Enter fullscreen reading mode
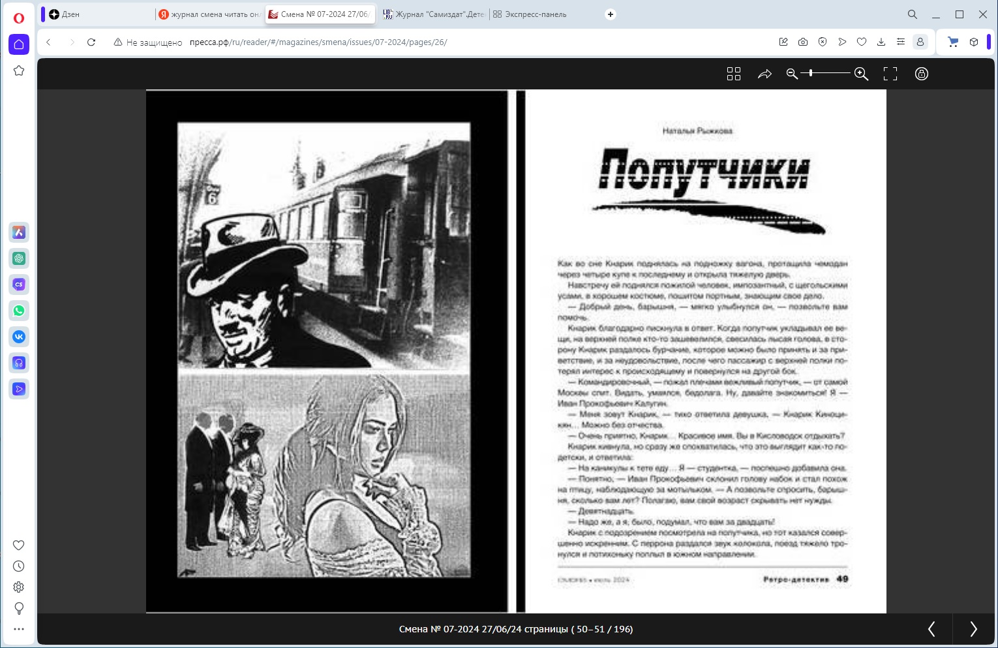Viewport: 998px width, 648px height. (x=890, y=74)
